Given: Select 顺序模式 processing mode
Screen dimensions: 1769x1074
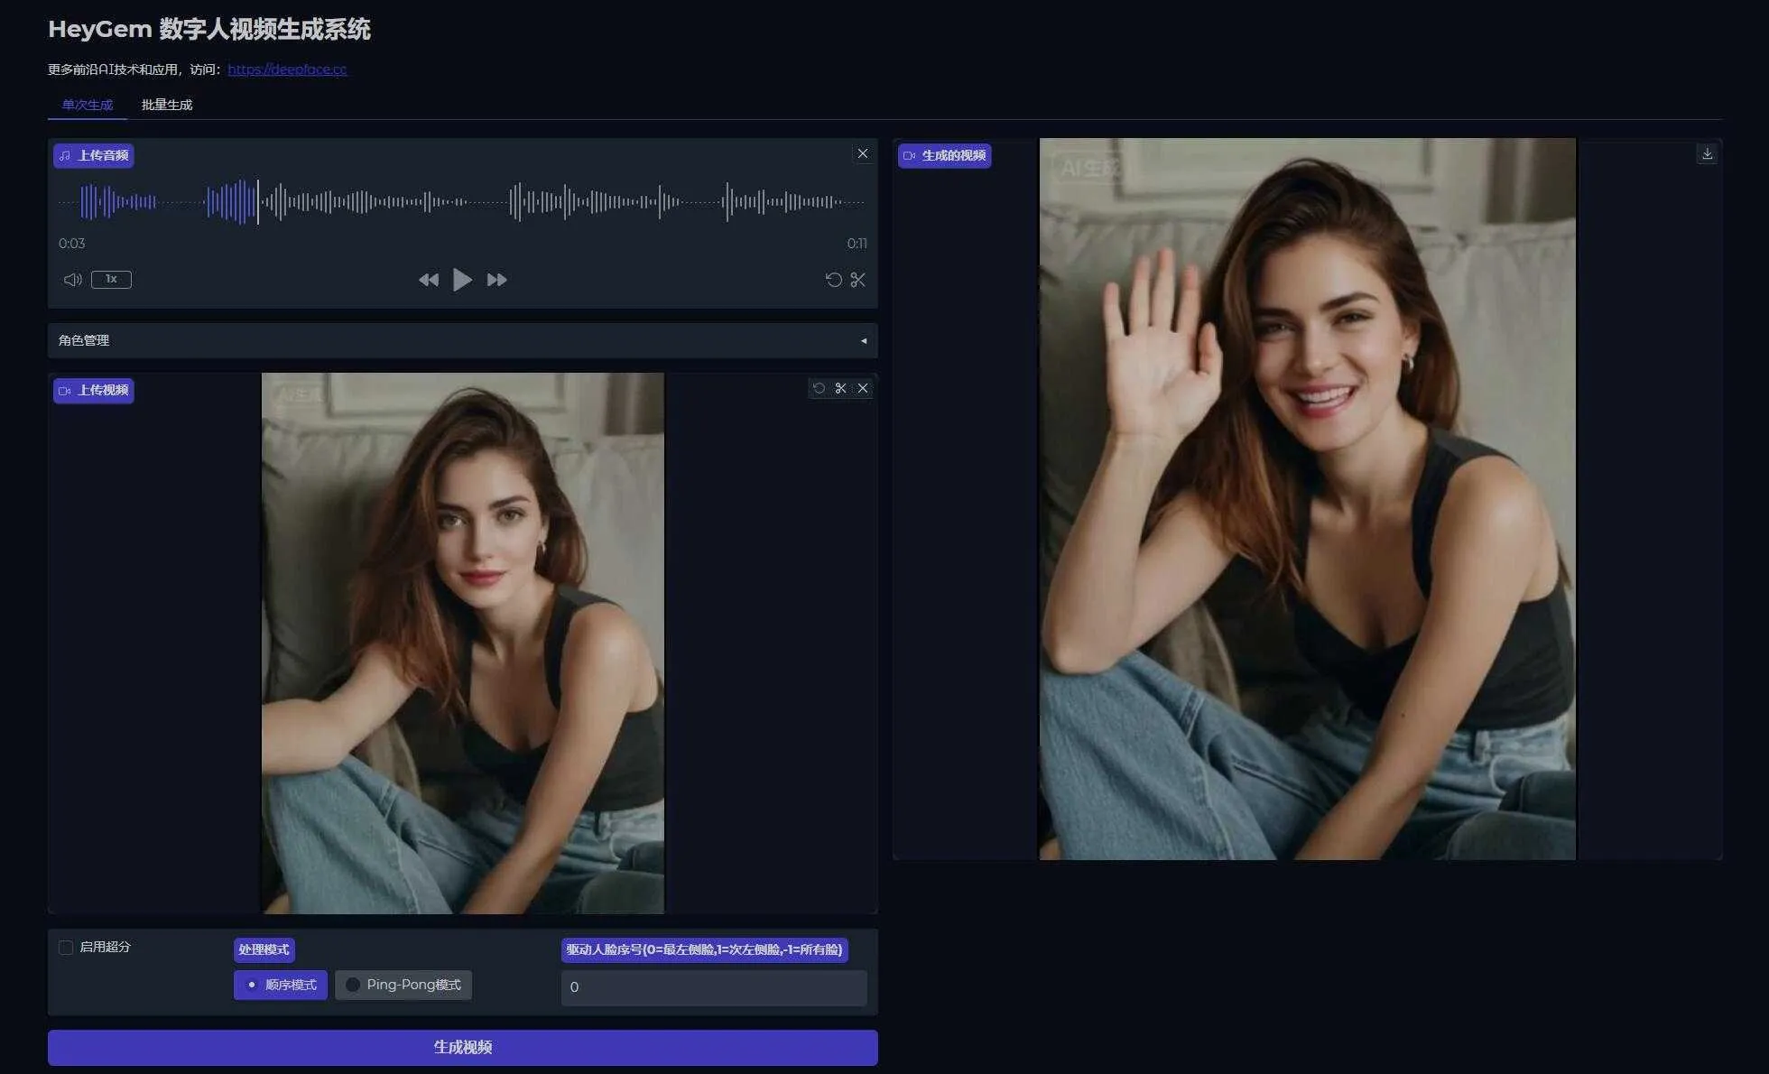Looking at the screenshot, I should click(x=281, y=985).
